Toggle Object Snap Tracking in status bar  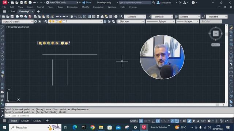click(x=173, y=121)
